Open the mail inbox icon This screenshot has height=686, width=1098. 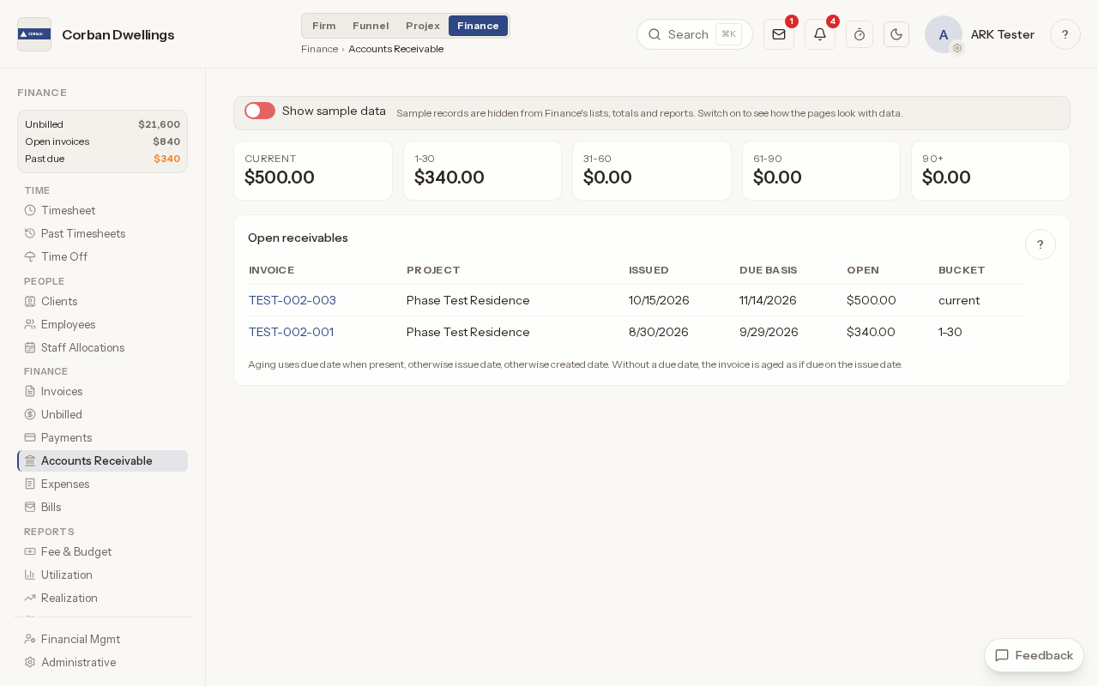click(779, 34)
